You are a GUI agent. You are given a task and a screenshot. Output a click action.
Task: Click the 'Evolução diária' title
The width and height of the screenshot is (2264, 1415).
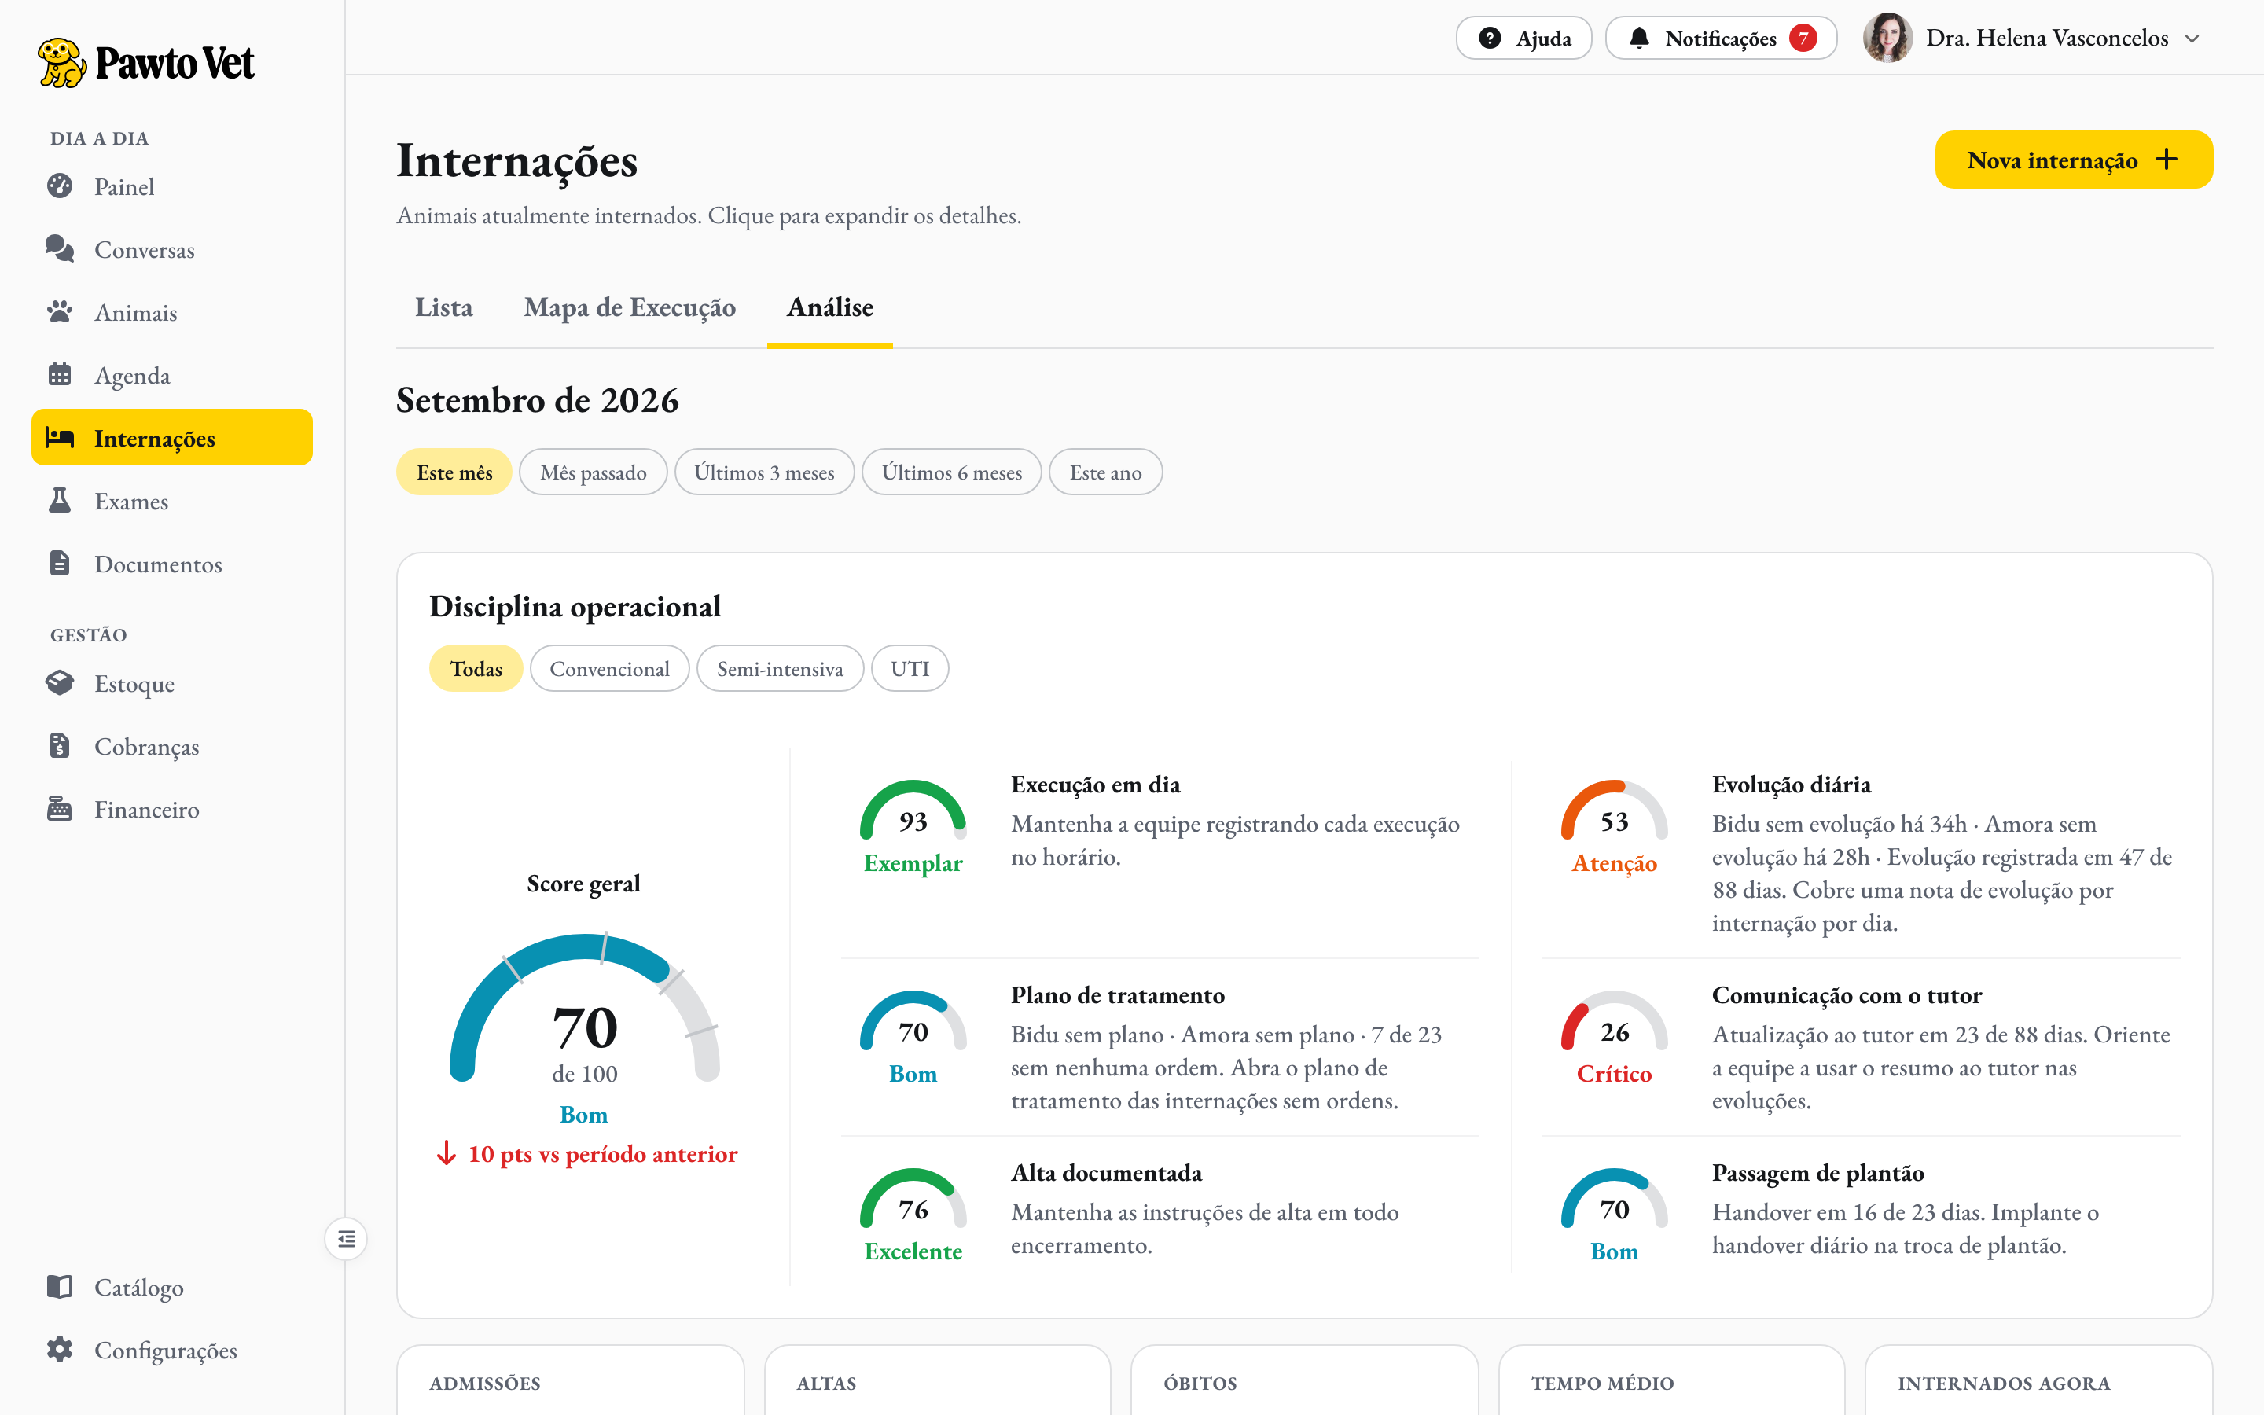(x=1792, y=785)
